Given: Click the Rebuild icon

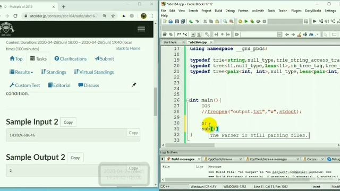Looking at the screenshot, I should (x=258, y=21).
